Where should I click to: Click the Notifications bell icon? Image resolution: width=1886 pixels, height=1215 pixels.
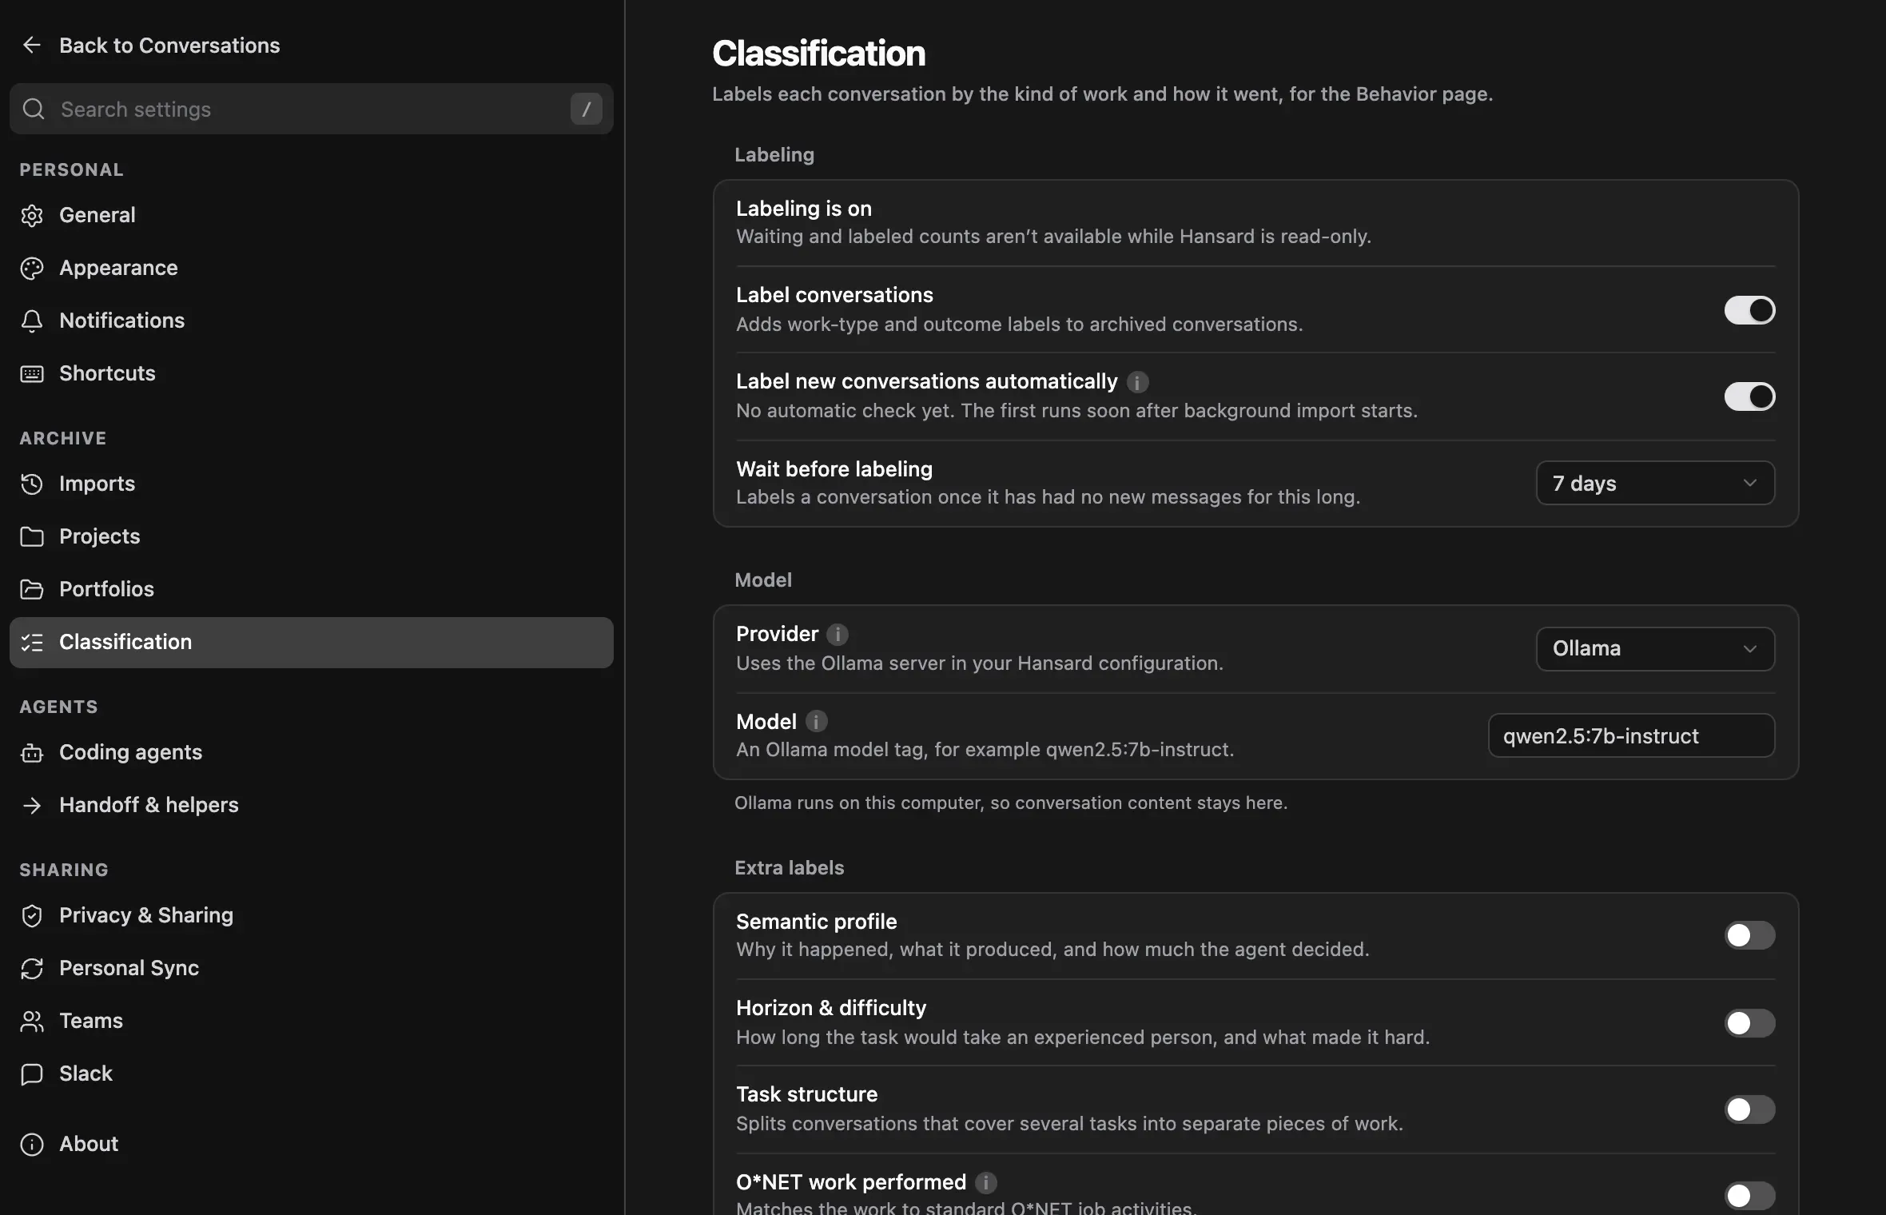pos(32,321)
